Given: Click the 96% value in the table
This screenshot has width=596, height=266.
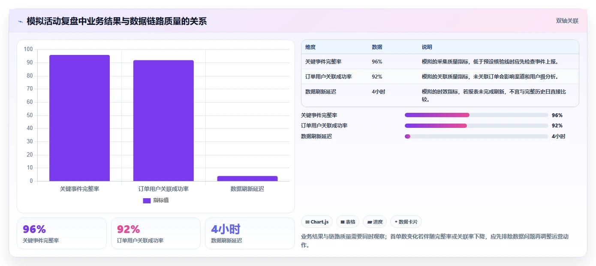Looking at the screenshot, I should (x=377, y=62).
